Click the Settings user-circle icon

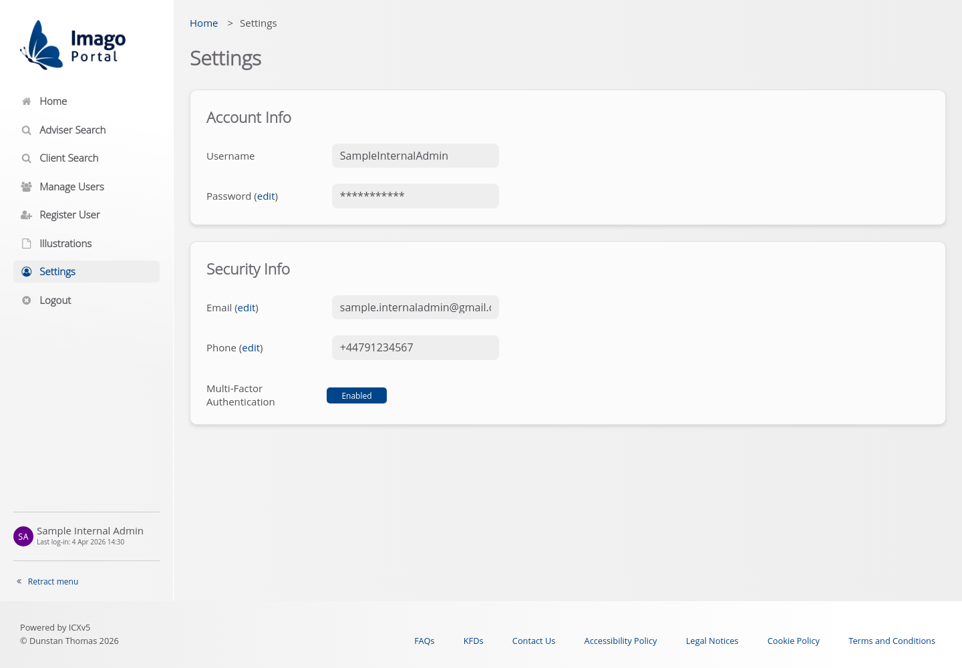click(x=27, y=272)
